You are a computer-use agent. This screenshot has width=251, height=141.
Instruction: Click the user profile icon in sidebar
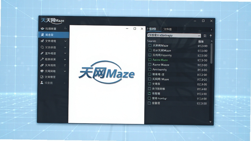pyautogui.click(x=42, y=82)
